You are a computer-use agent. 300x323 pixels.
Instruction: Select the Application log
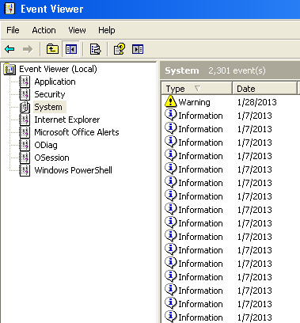tap(55, 82)
